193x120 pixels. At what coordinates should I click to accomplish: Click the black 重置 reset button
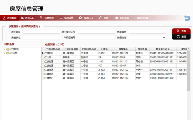click(x=181, y=37)
